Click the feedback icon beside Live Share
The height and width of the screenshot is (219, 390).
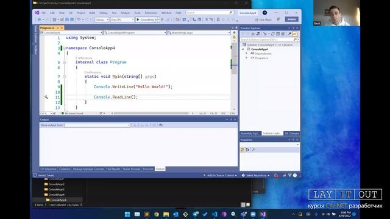(278, 19)
